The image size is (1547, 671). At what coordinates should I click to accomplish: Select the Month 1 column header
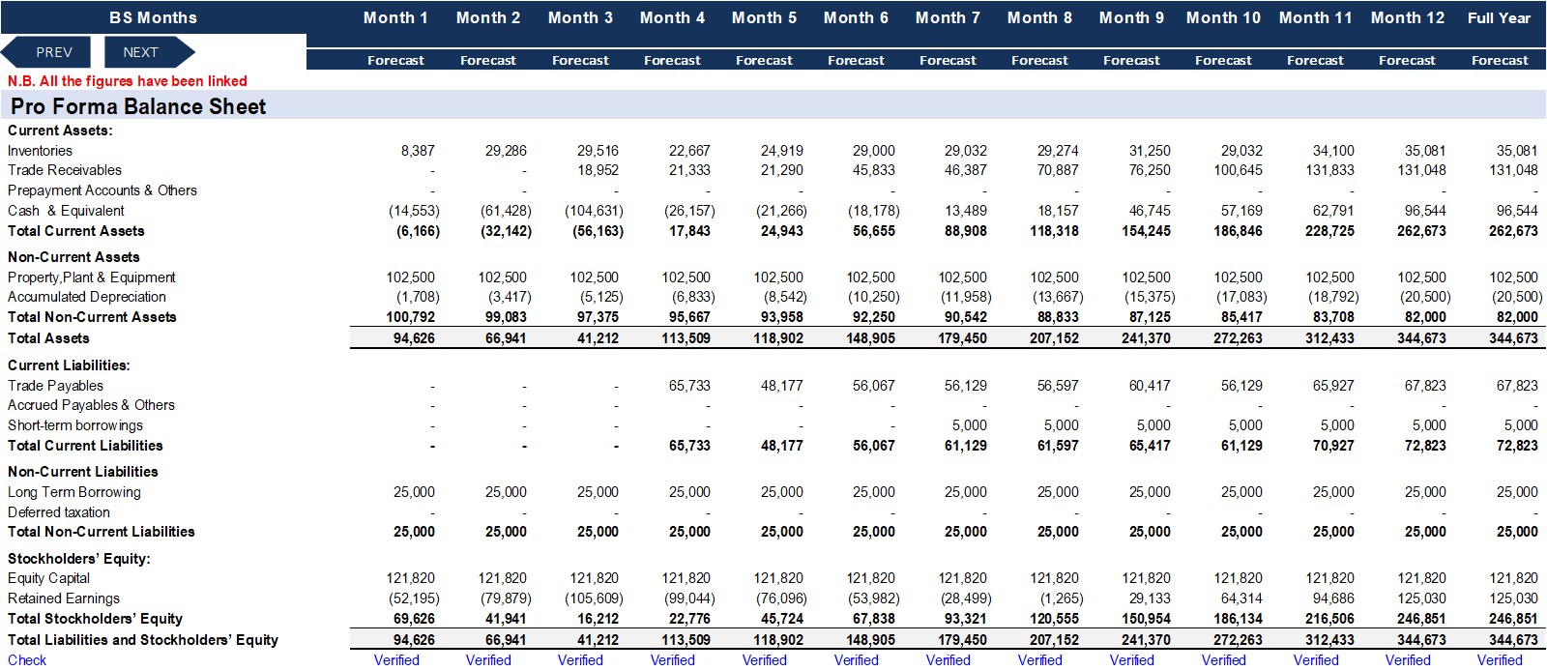pos(395,17)
